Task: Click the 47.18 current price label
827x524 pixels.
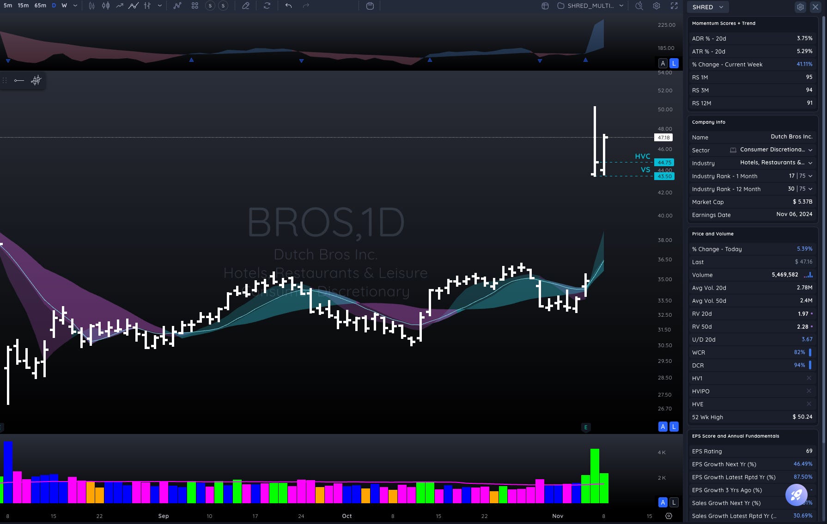Action: click(x=663, y=138)
